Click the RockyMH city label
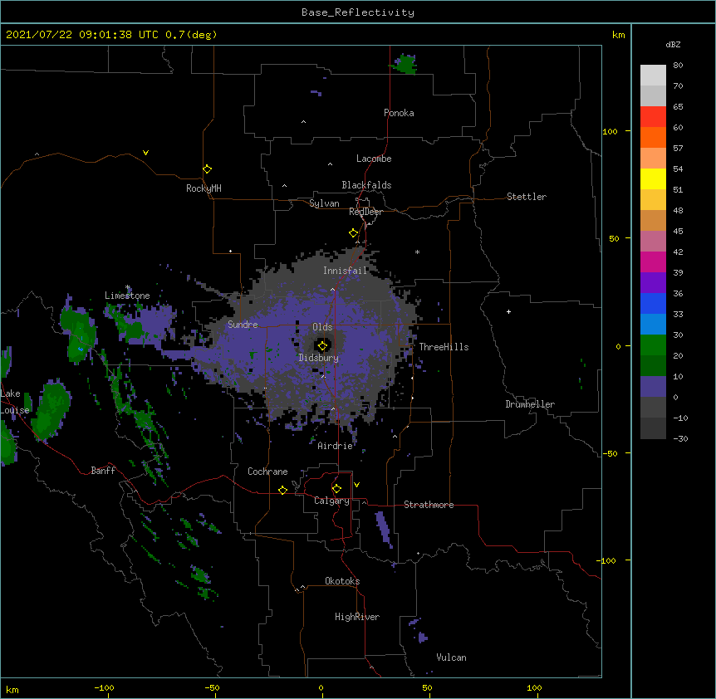The image size is (716, 699). (x=204, y=188)
